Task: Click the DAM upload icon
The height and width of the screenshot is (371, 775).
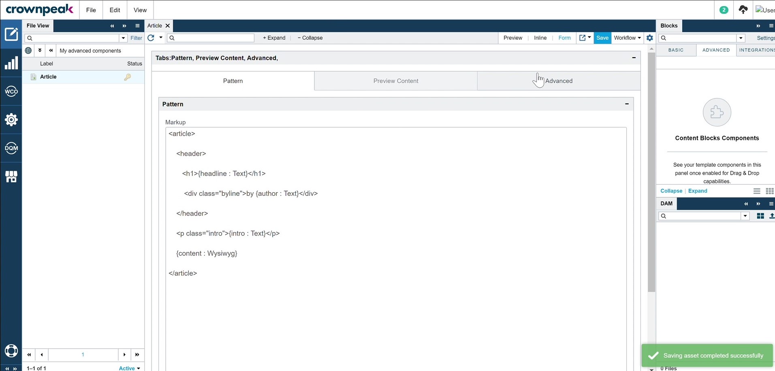Action: pos(772,216)
